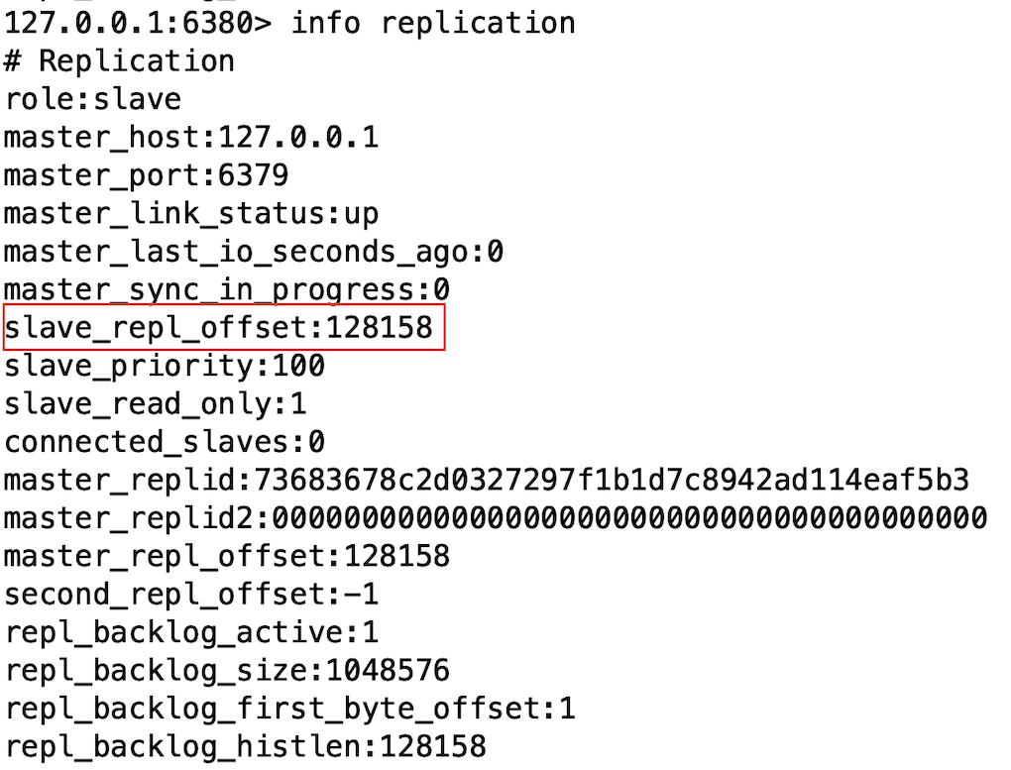Click the 'info replication' command text

tap(432, 23)
